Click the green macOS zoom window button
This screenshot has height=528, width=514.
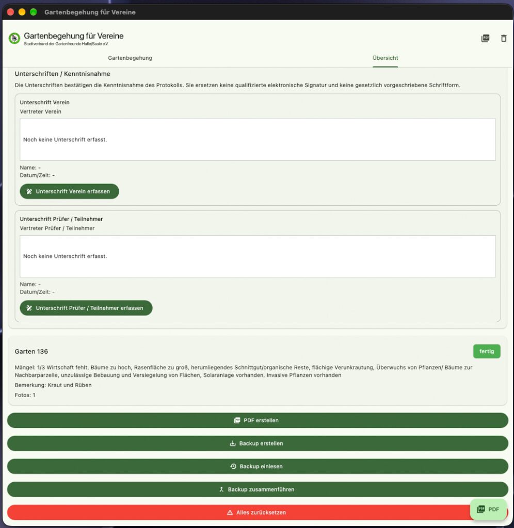click(x=34, y=12)
